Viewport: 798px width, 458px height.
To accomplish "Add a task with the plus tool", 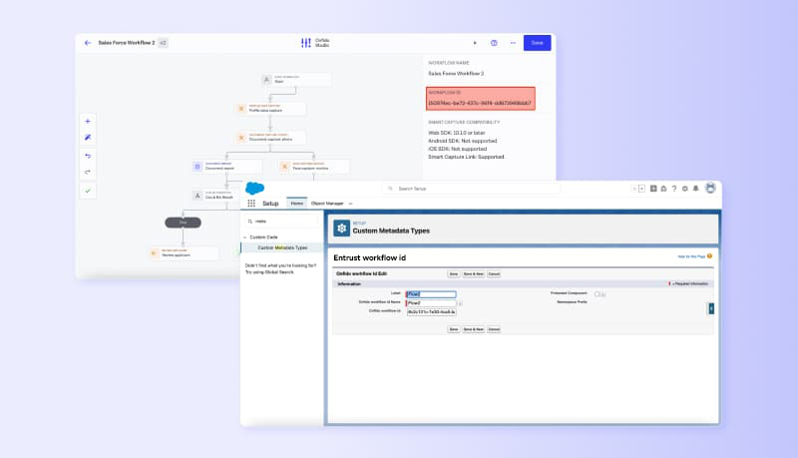I will pos(88,121).
